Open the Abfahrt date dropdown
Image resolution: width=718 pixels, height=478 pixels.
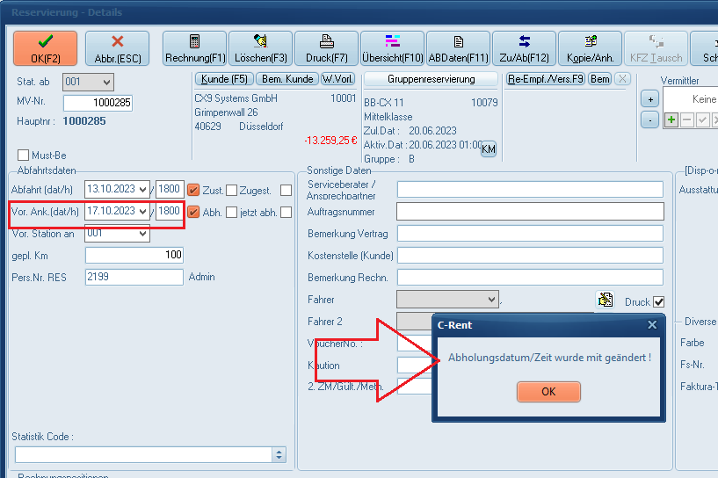coord(142,189)
